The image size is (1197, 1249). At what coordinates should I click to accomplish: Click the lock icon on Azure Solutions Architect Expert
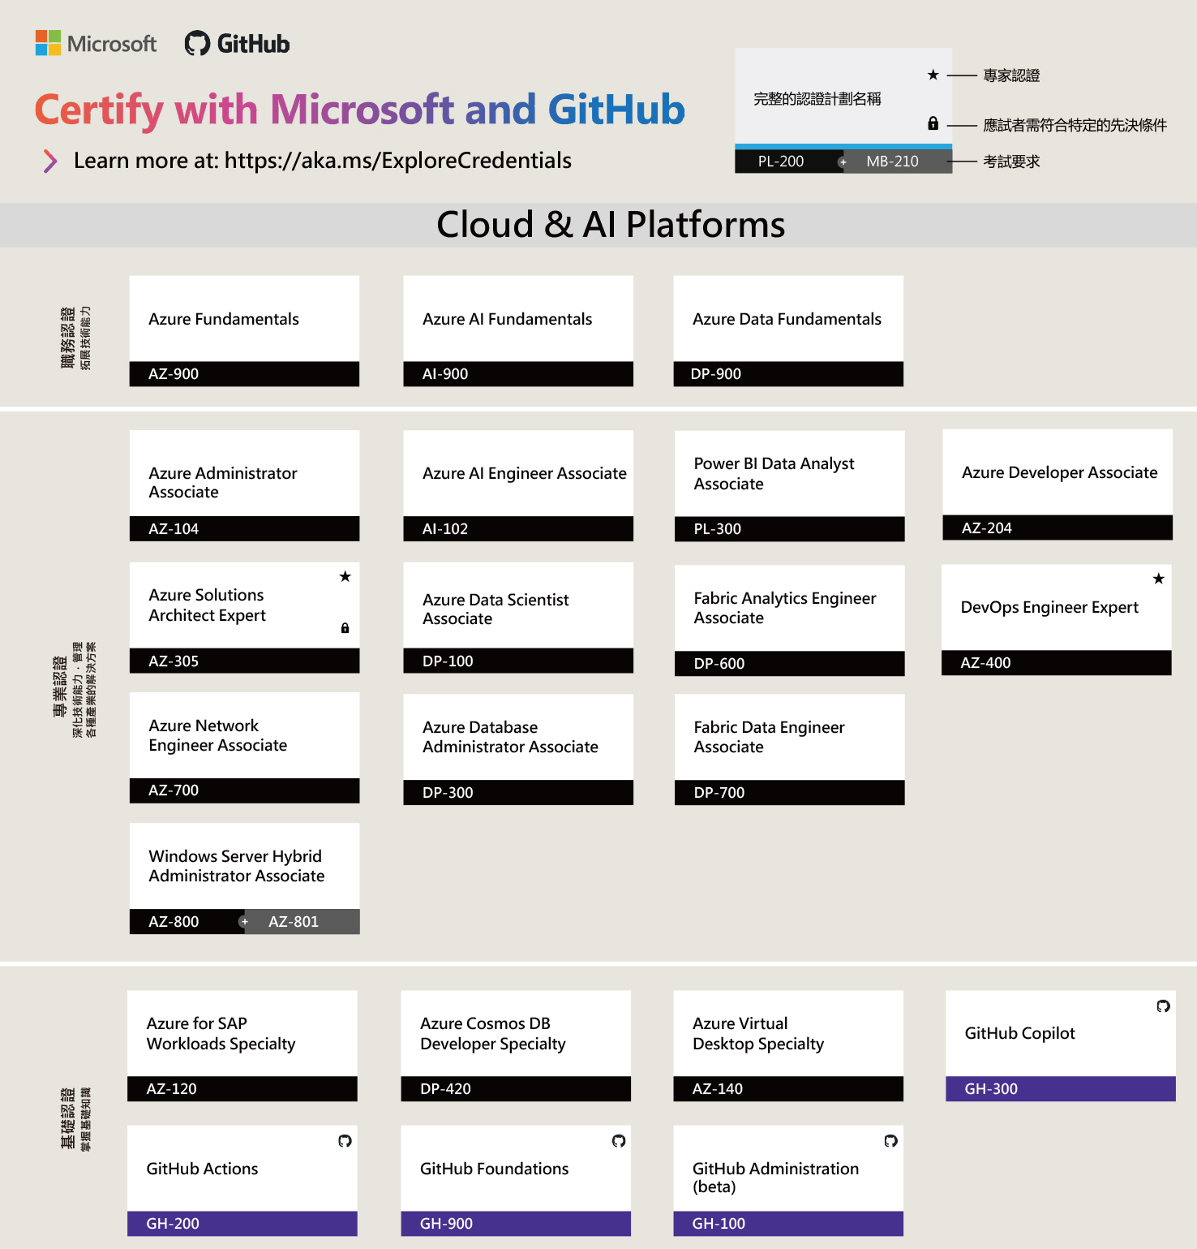point(345,628)
